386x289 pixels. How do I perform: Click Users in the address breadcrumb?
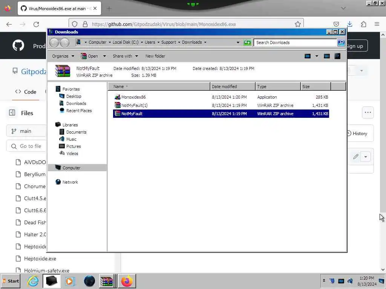coord(150,42)
